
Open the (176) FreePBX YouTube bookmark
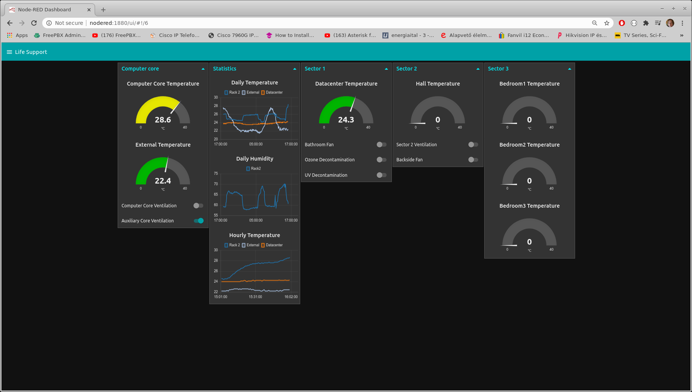[x=117, y=35]
